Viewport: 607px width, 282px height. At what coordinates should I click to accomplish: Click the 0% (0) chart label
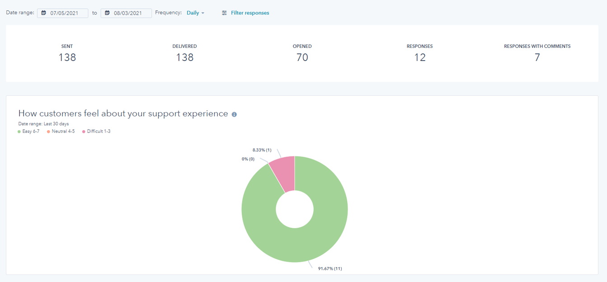click(x=248, y=159)
